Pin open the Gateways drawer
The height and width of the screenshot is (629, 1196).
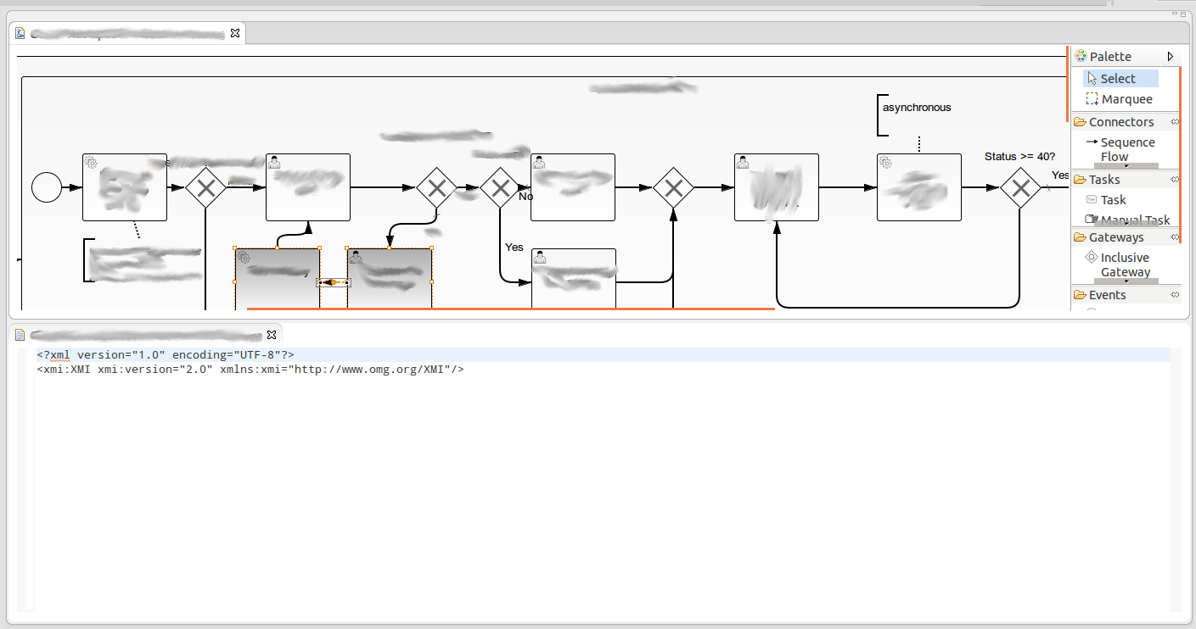[1175, 237]
